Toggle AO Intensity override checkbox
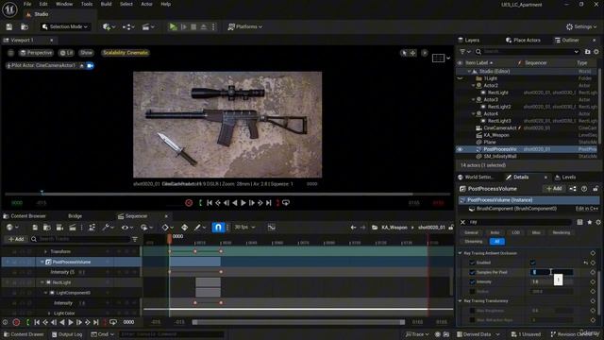 coord(472,281)
